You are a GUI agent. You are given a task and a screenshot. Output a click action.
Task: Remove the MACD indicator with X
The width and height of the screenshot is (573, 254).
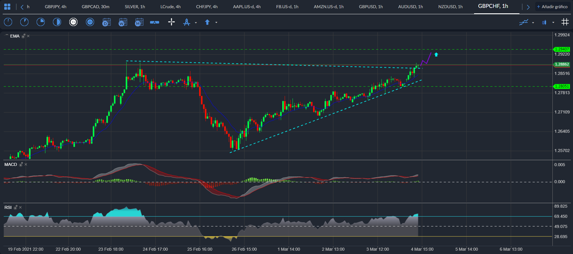[26, 164]
